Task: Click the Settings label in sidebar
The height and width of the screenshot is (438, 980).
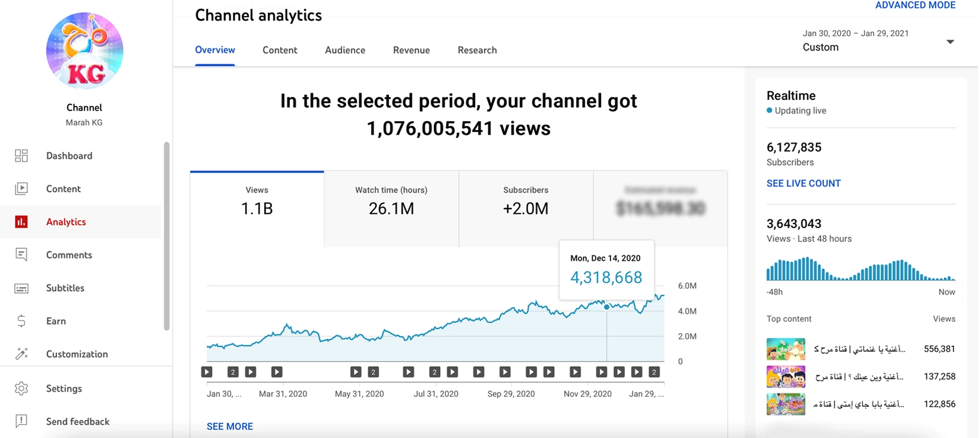Action: (64, 388)
